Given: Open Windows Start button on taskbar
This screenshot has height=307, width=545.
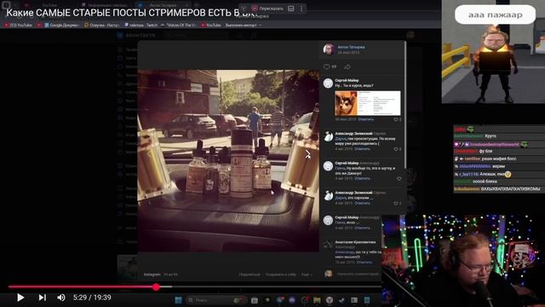Looking at the screenshot, I should coord(178,300).
